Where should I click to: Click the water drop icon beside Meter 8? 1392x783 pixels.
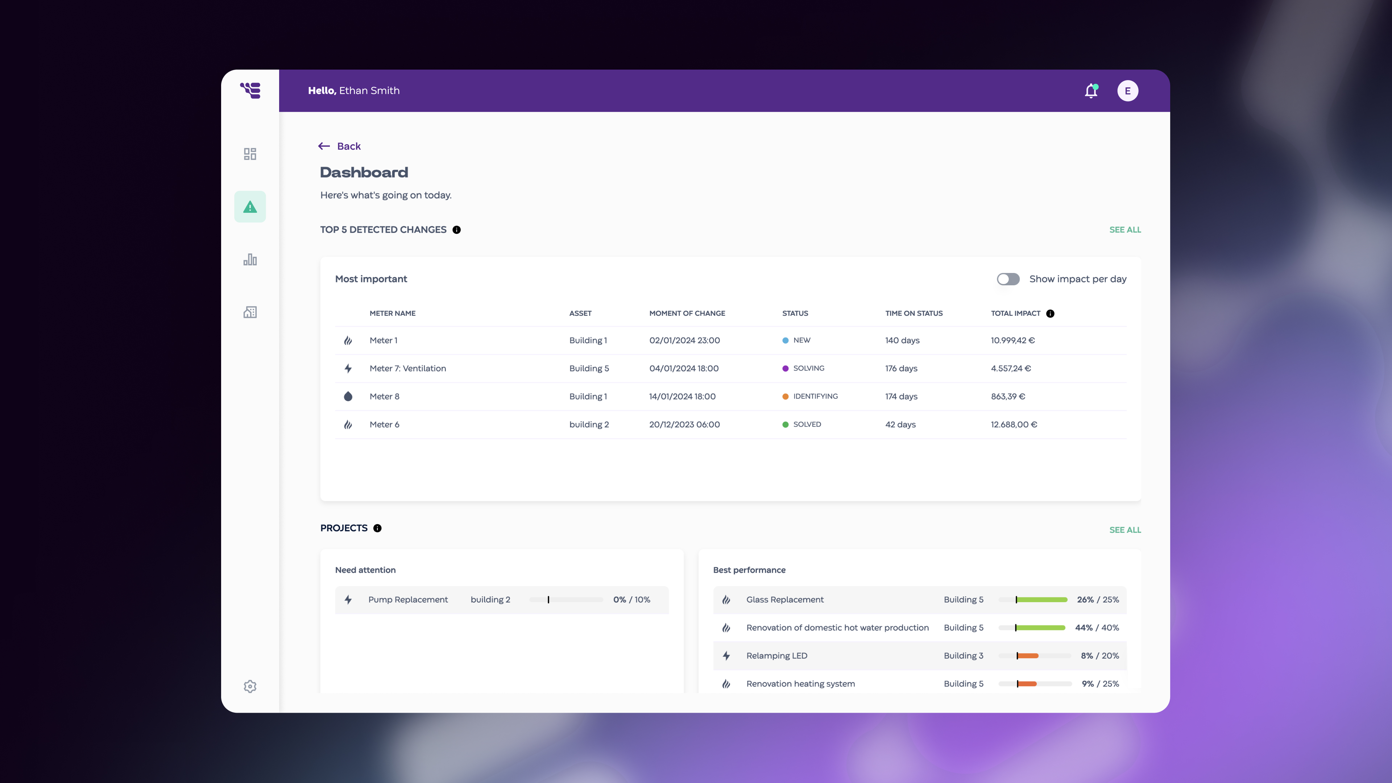click(348, 396)
